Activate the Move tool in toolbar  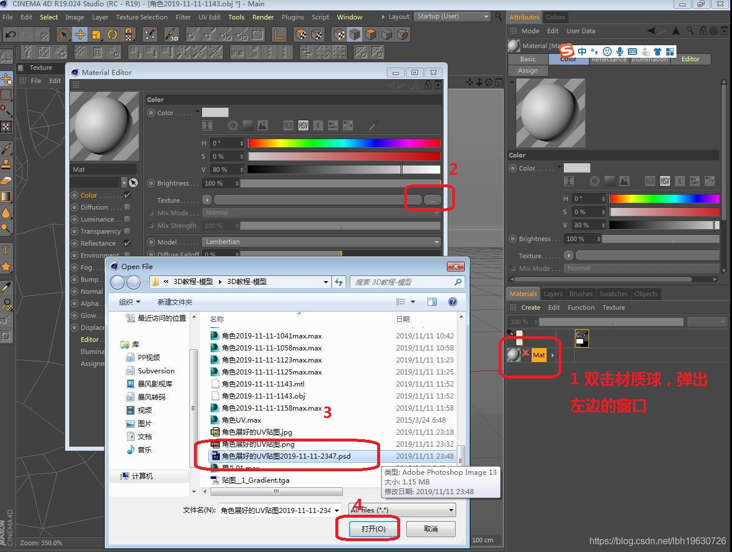coord(80,35)
